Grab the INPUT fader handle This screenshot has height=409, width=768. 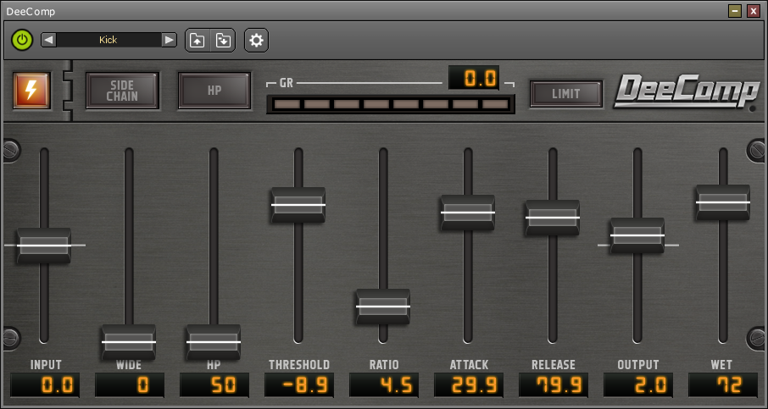[x=44, y=246]
